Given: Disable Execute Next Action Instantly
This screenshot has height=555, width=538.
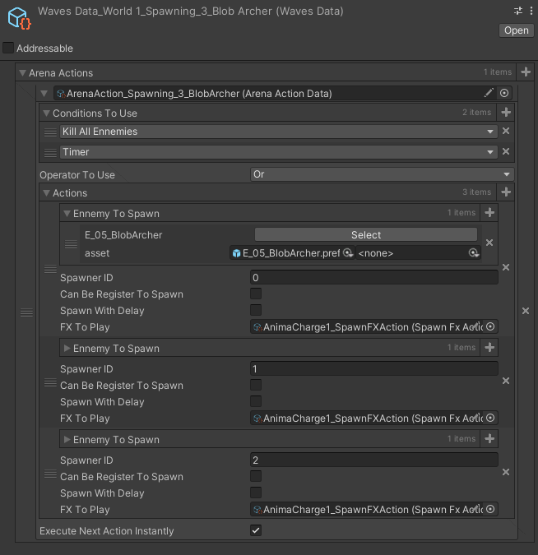Looking at the screenshot, I should (256, 530).
